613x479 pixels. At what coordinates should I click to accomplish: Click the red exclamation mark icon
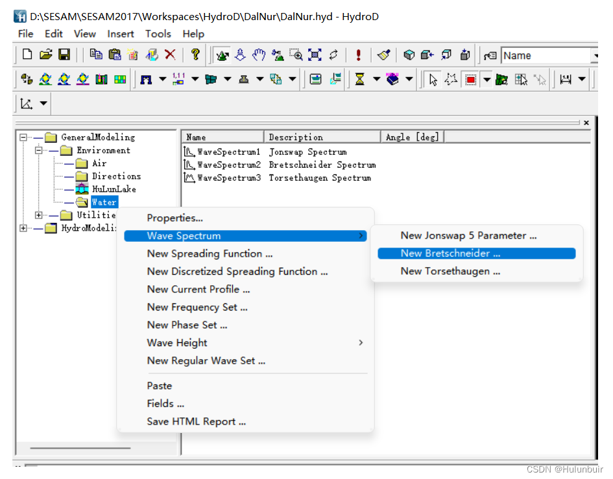(358, 55)
